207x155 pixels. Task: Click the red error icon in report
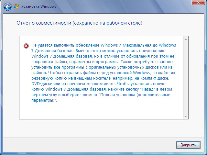[26, 46]
